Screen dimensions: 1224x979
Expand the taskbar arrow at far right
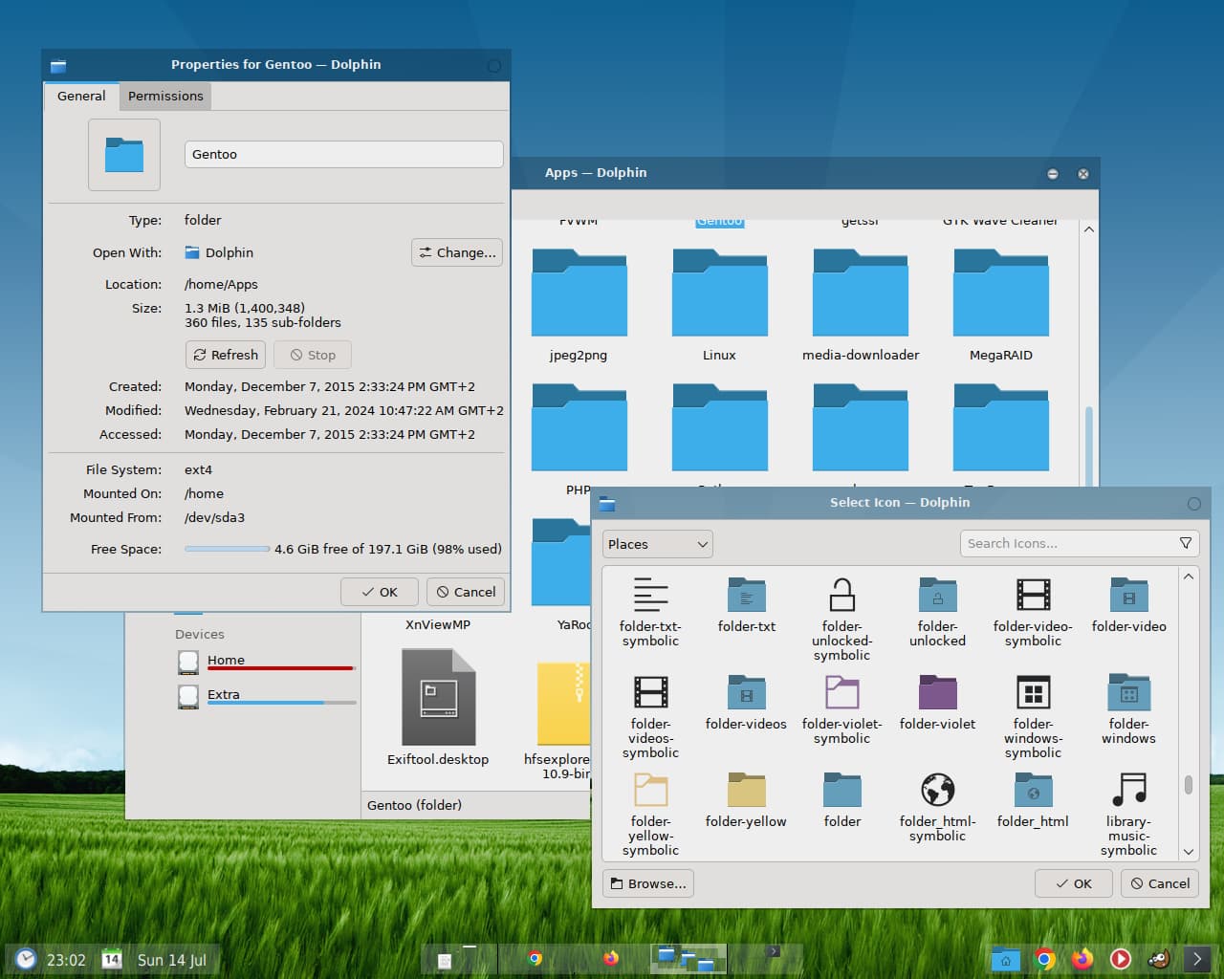coord(1197,959)
